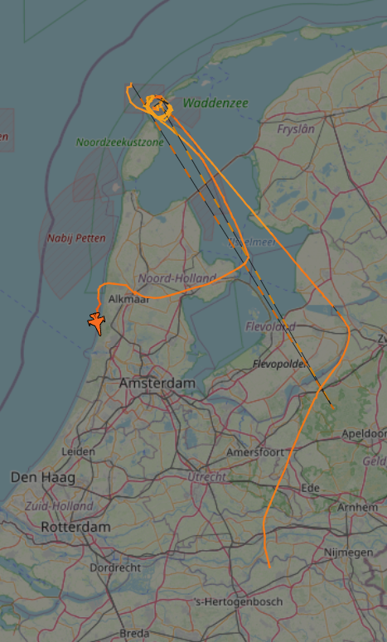The image size is (387, 642).
Task: Click the Nabij Petten restricted zone label
Action: tap(76, 239)
